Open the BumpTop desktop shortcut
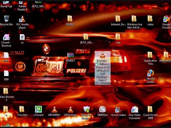The width and height of the screenshot is (171, 128). [x=6, y=5]
